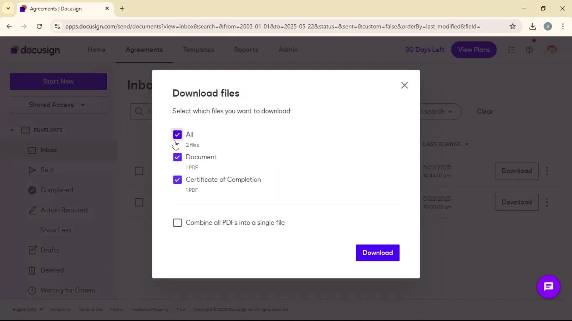
Task: Open the tab search dropdown arrow
Action: click(x=8, y=9)
